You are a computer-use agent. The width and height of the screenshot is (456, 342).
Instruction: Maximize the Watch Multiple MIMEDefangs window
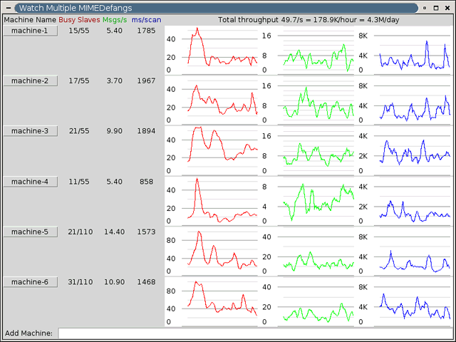pos(436,7)
